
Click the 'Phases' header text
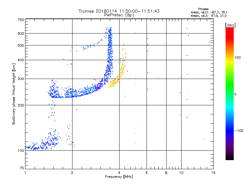point(203,9)
